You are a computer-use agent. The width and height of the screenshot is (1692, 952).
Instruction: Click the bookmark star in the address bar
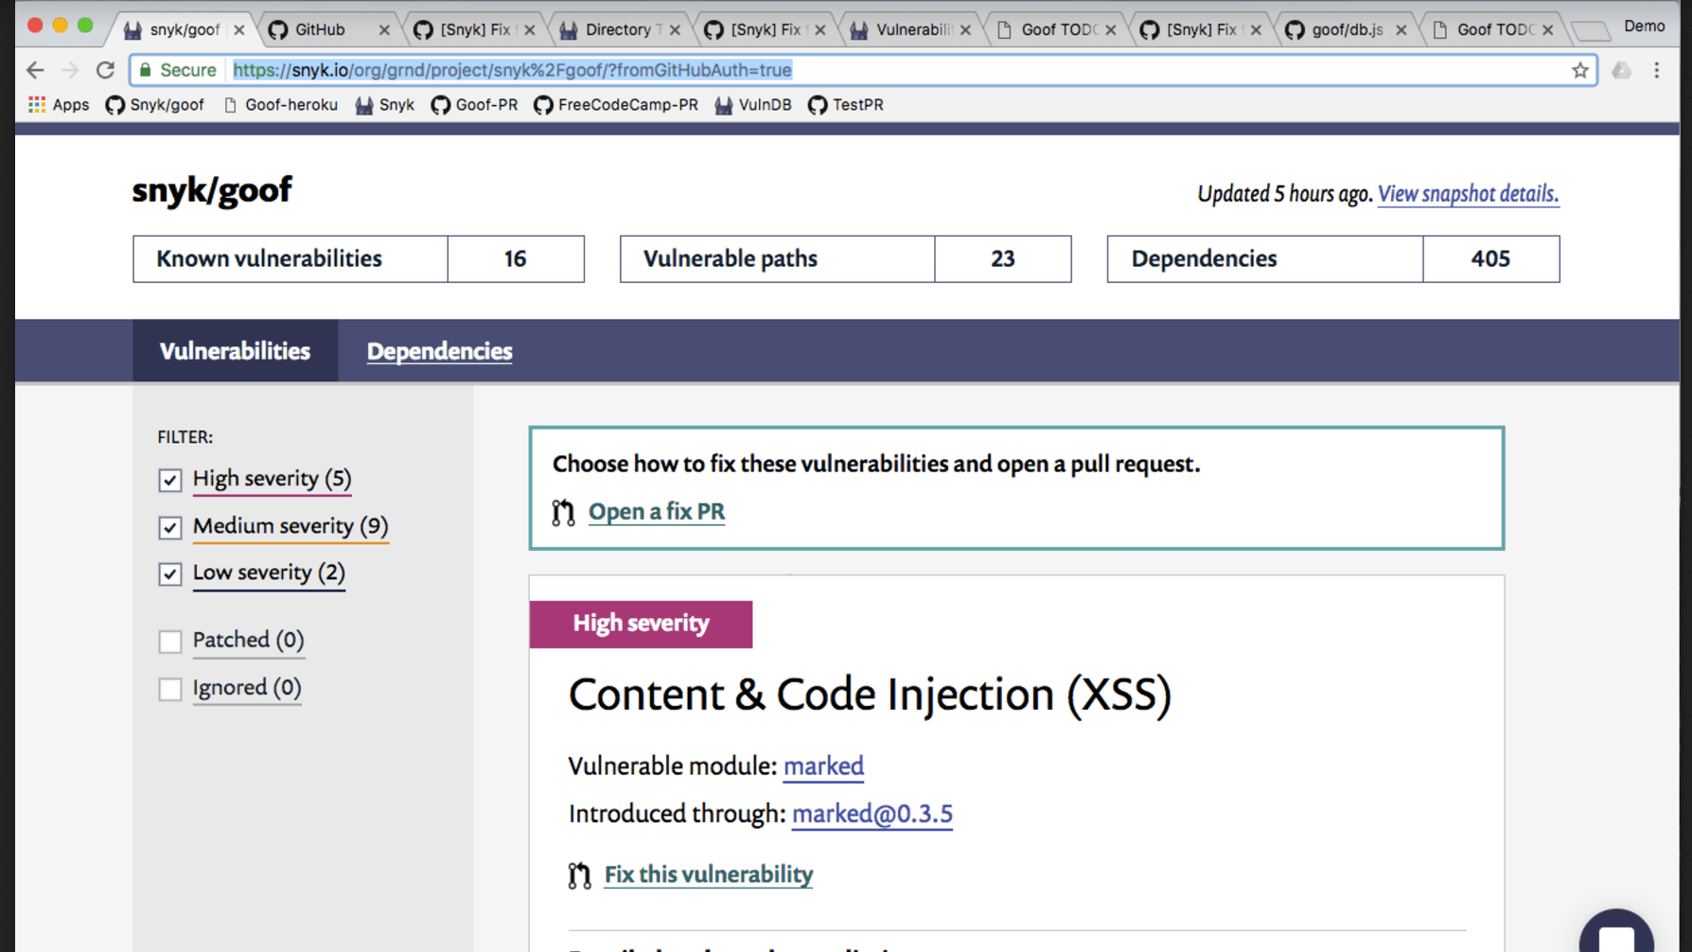click(1579, 69)
